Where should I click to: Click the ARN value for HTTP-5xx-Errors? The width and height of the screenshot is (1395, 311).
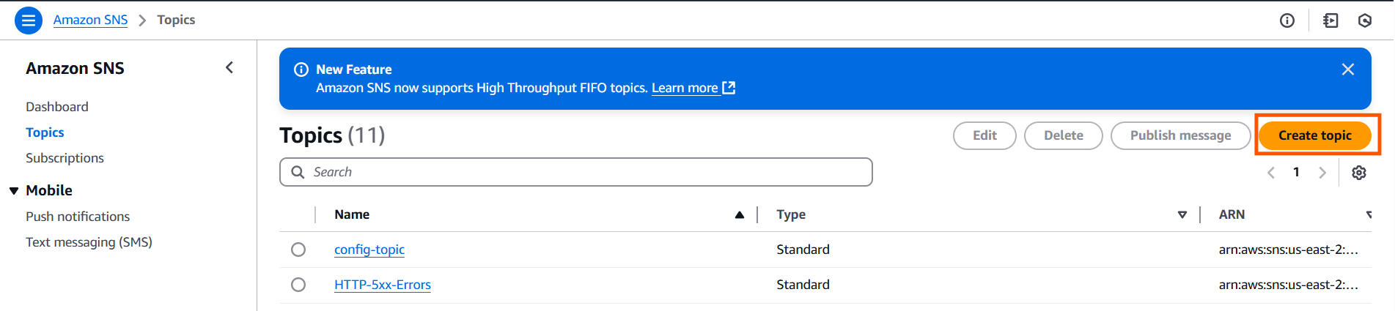click(x=1289, y=285)
